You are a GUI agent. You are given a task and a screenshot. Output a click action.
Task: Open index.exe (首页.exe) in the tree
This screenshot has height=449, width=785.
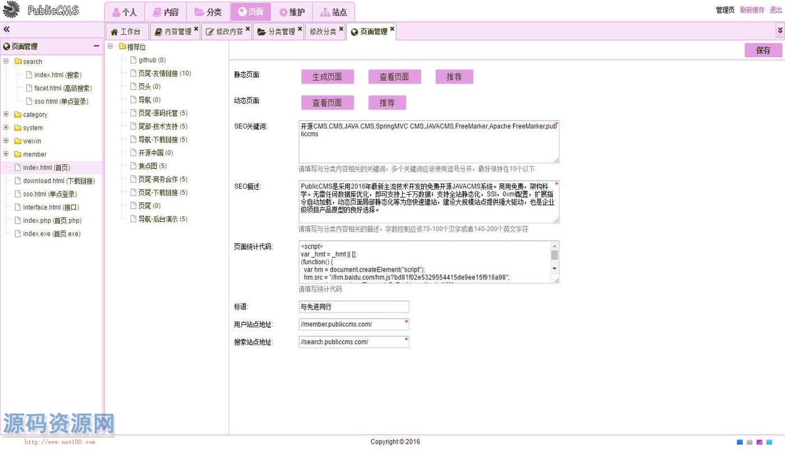point(52,233)
